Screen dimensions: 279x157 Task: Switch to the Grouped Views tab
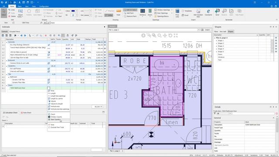14,31
